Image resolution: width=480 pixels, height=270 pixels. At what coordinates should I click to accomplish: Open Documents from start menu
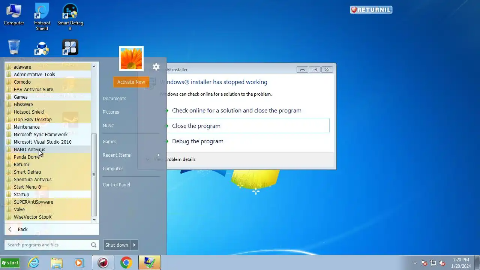tap(114, 98)
